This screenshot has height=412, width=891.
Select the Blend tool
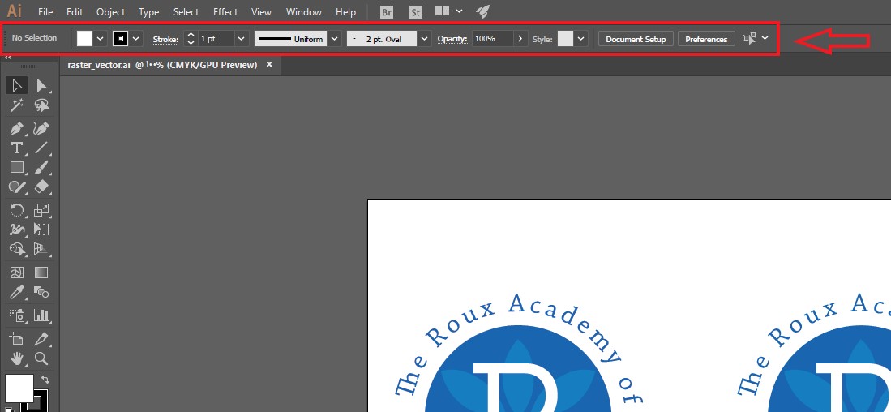click(x=41, y=292)
